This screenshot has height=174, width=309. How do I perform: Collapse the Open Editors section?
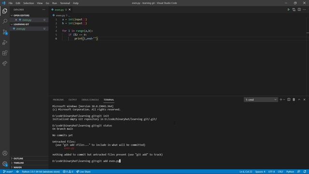pos(29,15)
